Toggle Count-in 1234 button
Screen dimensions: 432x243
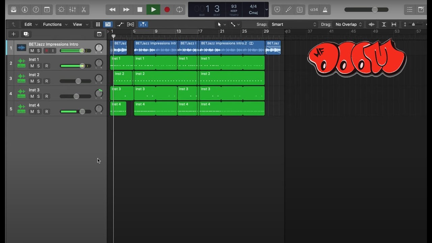(x=314, y=9)
